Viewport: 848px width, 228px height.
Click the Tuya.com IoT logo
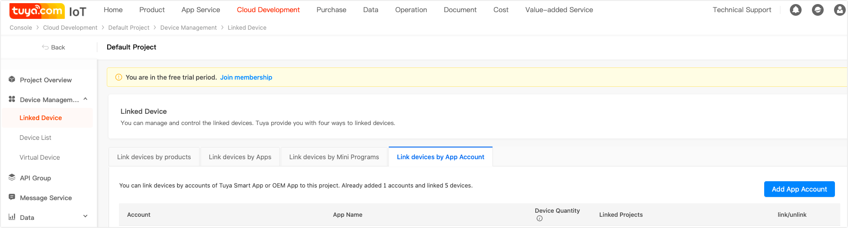click(x=48, y=11)
